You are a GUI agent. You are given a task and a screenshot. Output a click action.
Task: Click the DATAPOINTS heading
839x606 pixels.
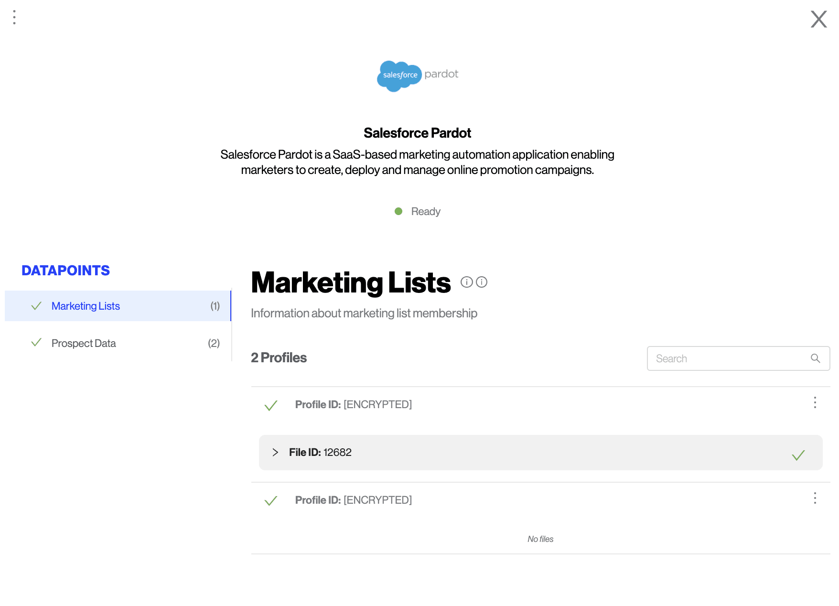[x=66, y=271]
